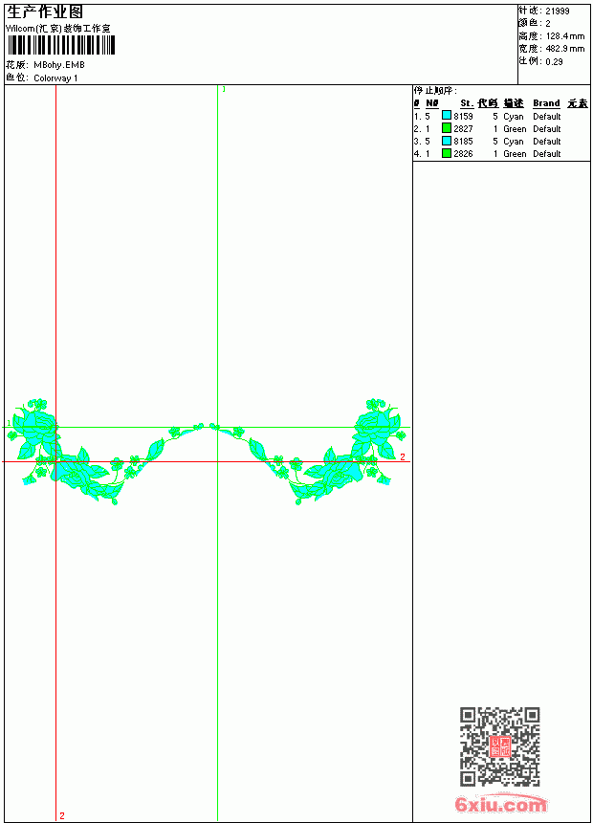Click the 生产作业图 title

45,12
